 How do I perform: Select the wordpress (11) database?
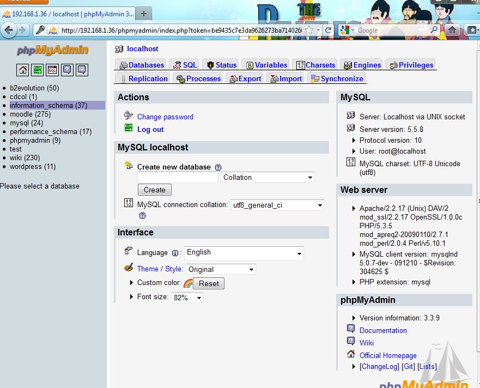(33, 167)
